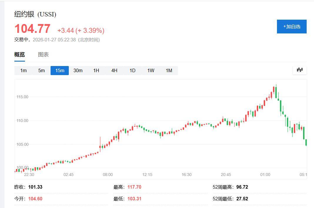
Task: Show the 1M monthly chart
Action: coord(169,70)
